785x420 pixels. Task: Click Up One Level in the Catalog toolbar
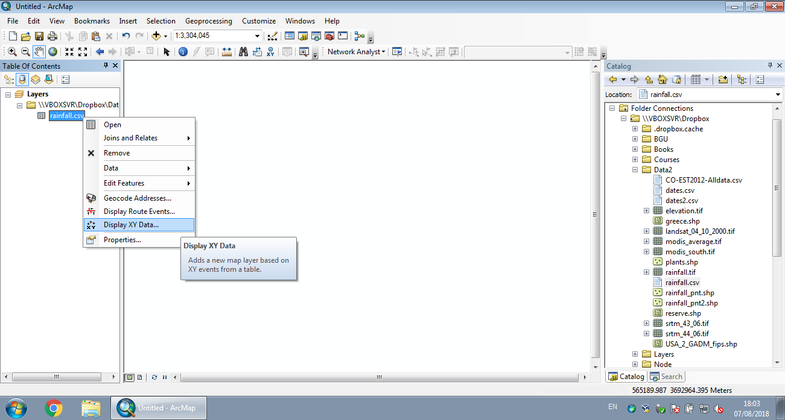[649, 79]
